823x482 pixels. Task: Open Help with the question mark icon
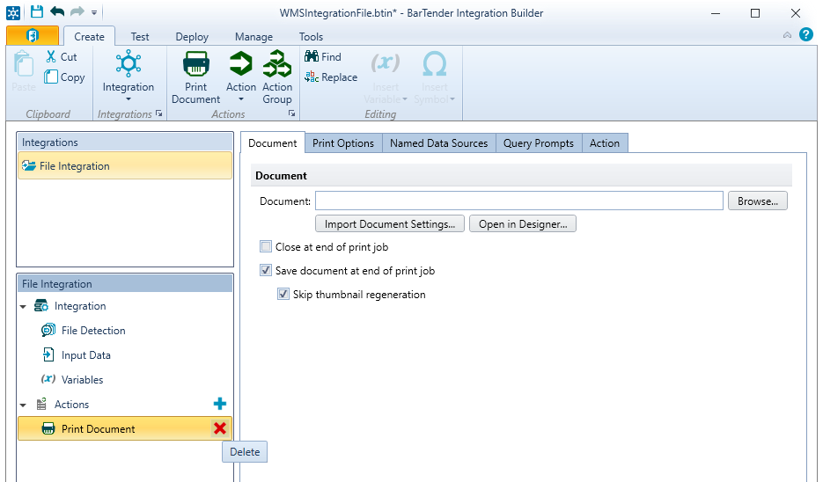(806, 34)
